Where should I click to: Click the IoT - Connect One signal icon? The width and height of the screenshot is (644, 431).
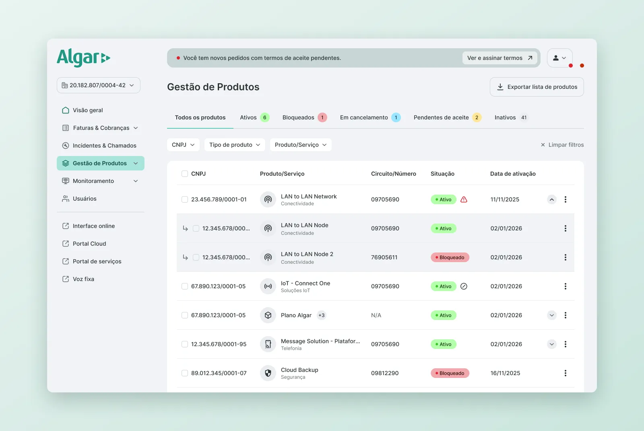click(268, 286)
